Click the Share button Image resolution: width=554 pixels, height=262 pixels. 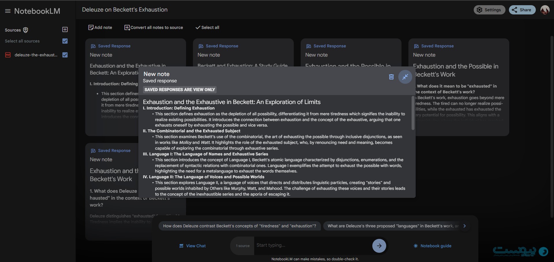[x=522, y=10]
